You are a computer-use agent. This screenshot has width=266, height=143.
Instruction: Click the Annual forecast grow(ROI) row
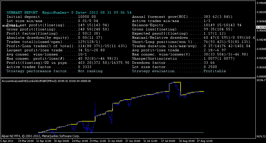[182, 17]
